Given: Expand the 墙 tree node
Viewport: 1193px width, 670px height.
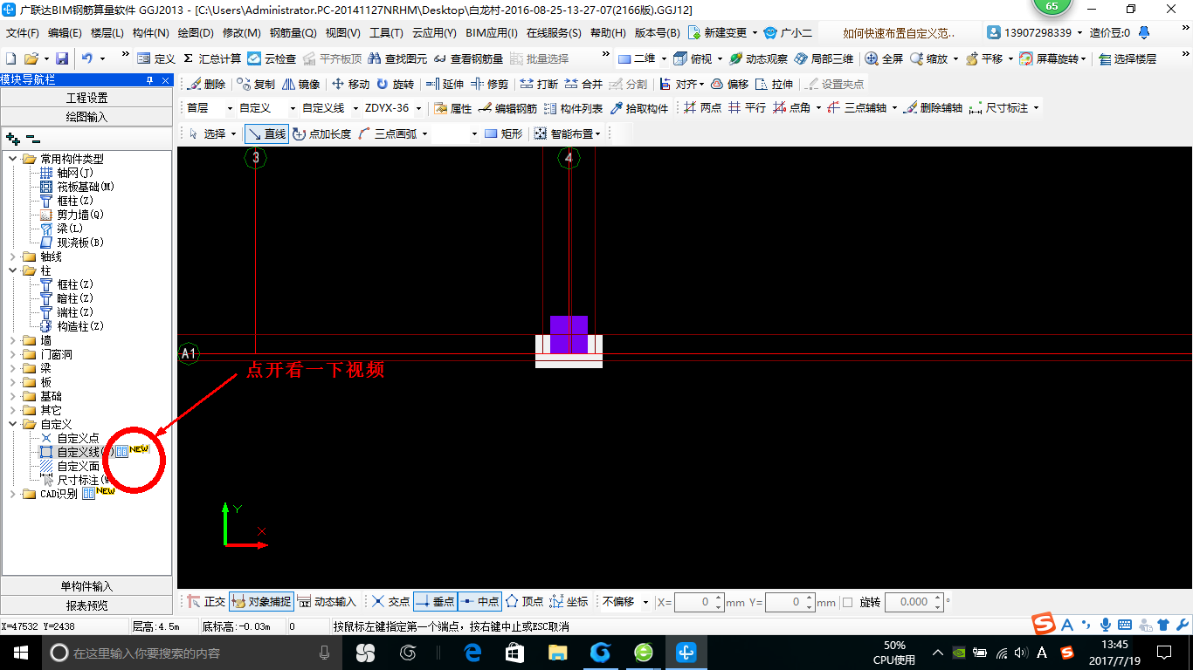Looking at the screenshot, I should 12,340.
